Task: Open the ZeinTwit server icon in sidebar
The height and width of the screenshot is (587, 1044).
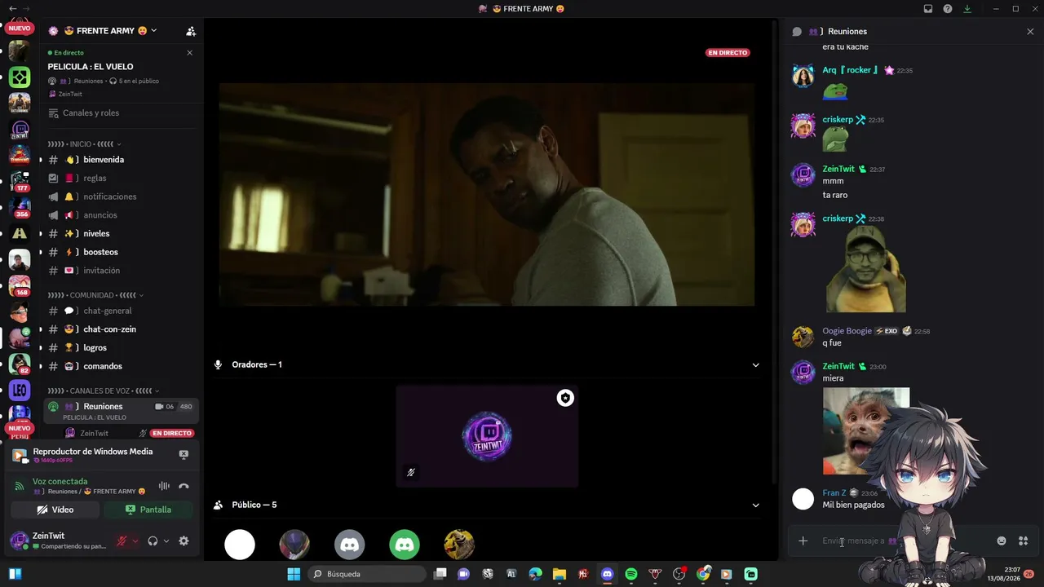Action: click(20, 130)
